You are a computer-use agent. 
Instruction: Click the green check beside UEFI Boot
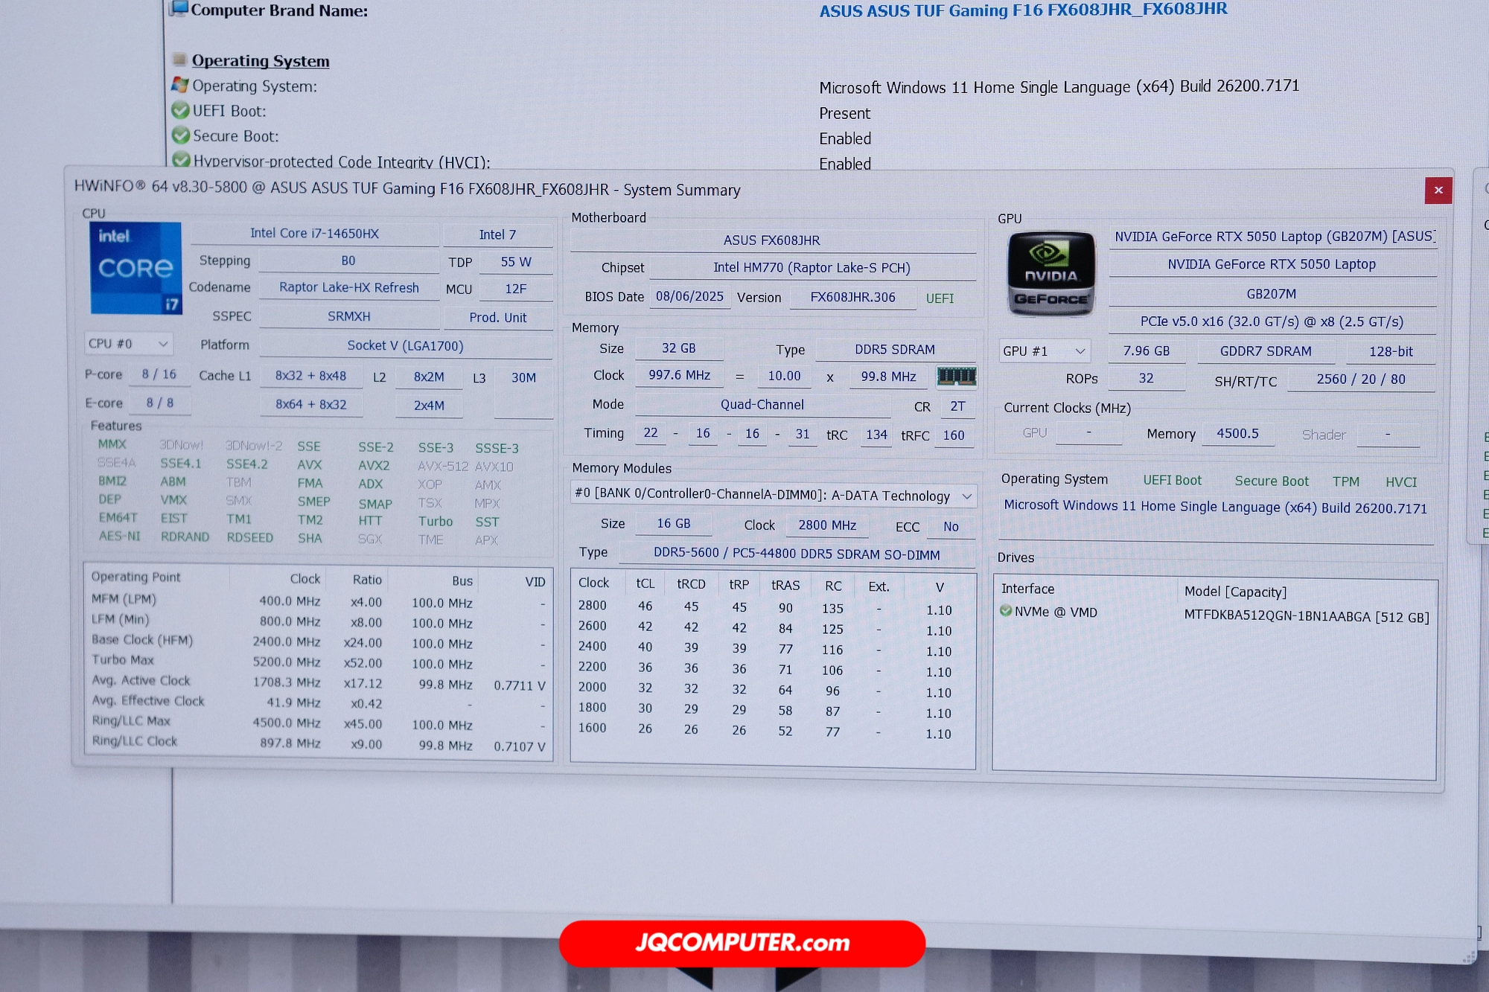click(x=180, y=110)
